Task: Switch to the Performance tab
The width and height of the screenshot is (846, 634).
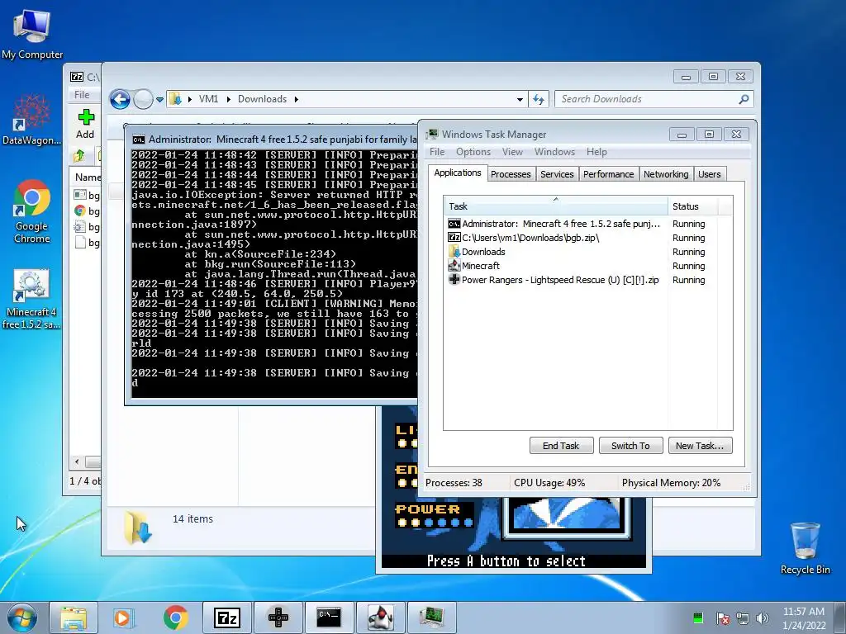Action: (x=608, y=174)
